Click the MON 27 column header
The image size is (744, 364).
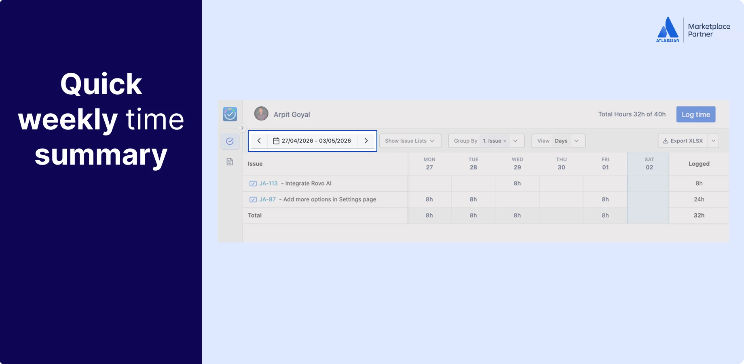[429, 163]
